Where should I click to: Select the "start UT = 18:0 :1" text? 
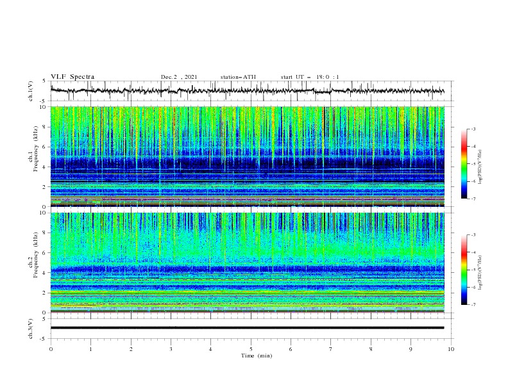[x=310, y=77]
